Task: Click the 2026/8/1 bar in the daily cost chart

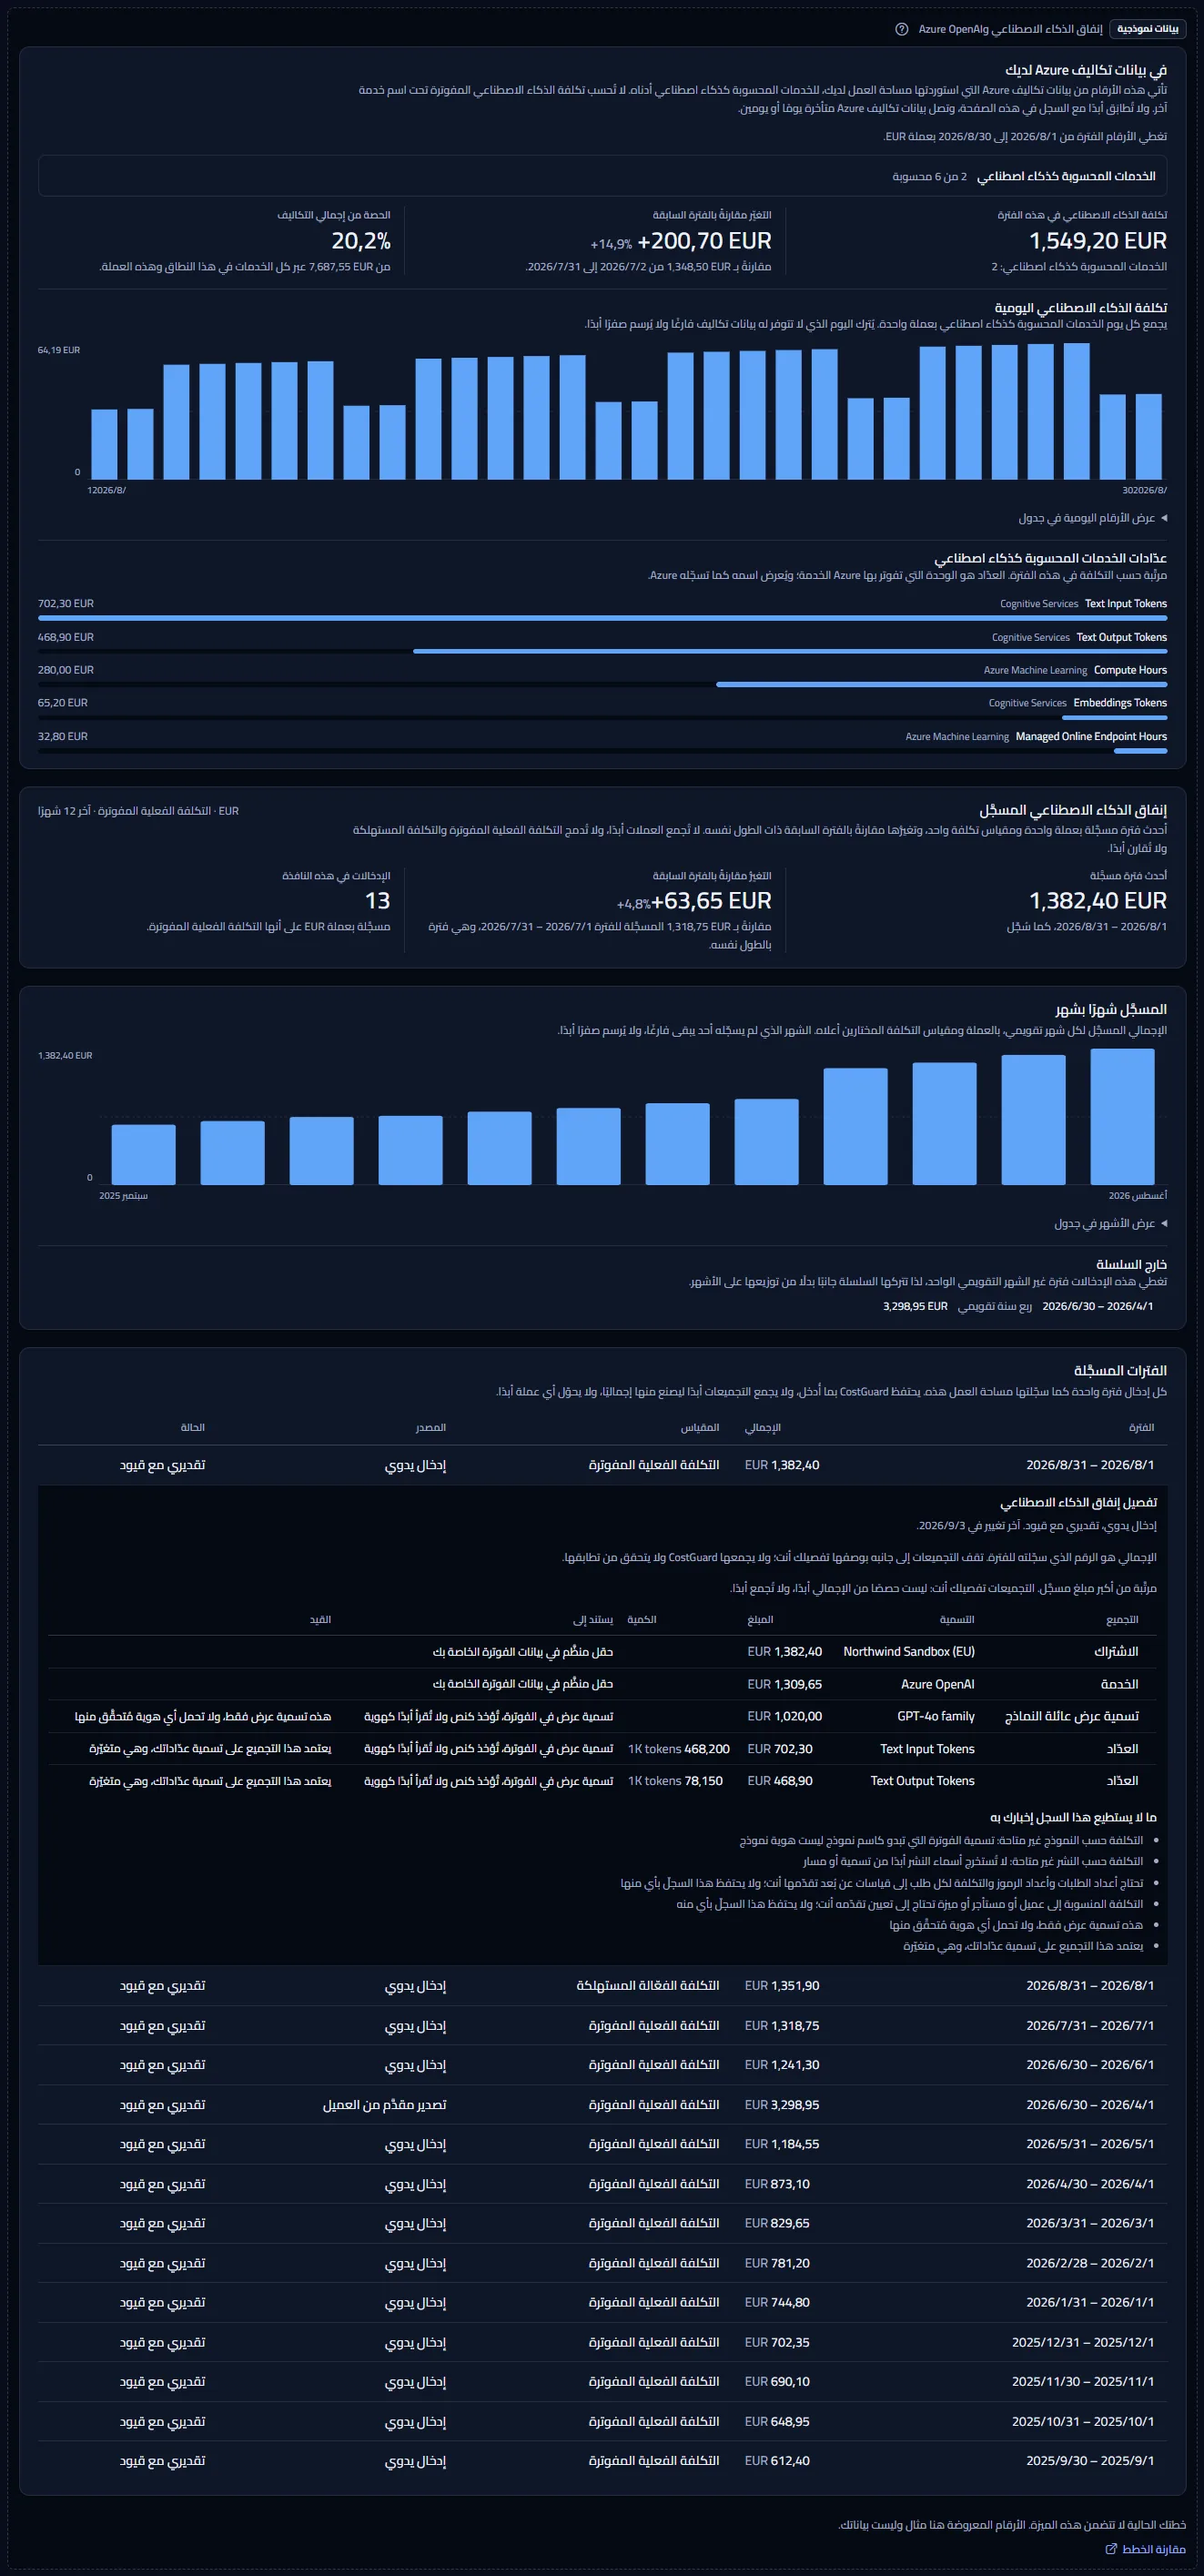Action: pos(104,444)
